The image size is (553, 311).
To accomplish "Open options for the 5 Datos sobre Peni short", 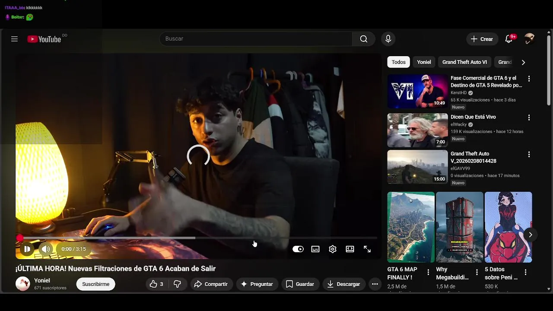I will pos(525,272).
